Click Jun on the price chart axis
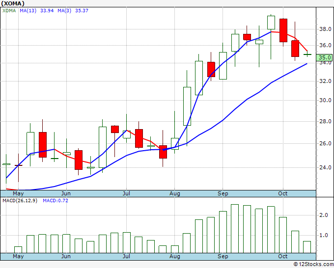This screenshot has width=334, height=268. [66, 193]
